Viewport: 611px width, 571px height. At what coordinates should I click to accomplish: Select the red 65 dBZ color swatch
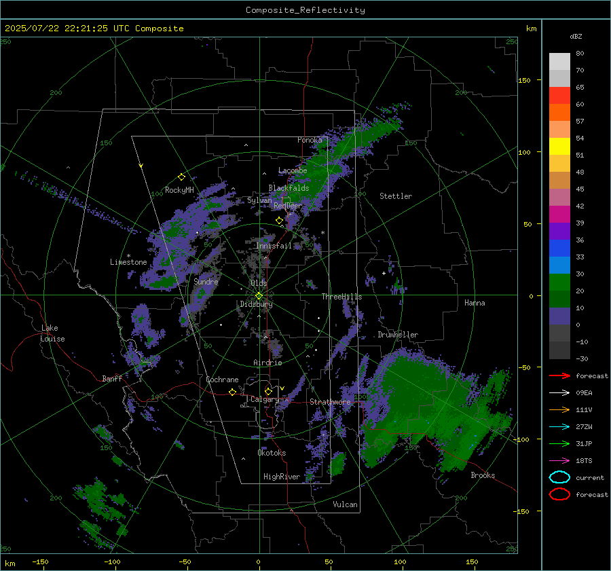point(559,95)
